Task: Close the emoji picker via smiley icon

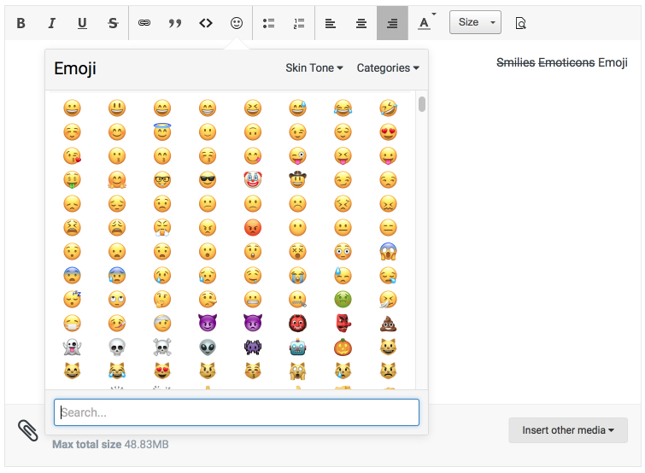Action: tap(237, 23)
